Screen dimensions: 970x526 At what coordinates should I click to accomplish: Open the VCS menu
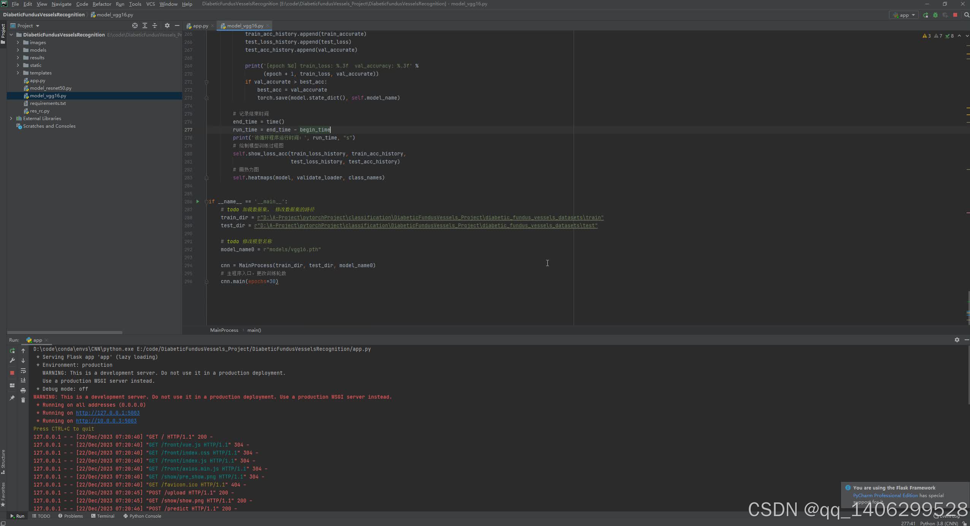(x=151, y=4)
